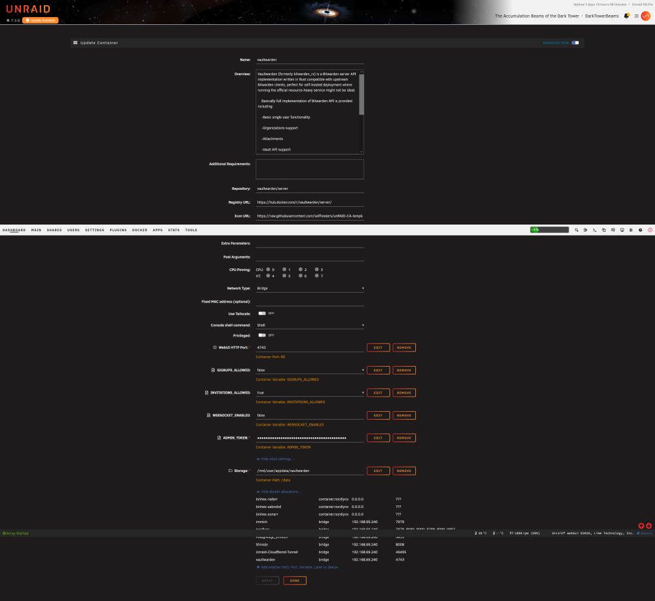Open the Apps menu item
Viewport: 655px width, 601px height.
pyautogui.click(x=157, y=230)
